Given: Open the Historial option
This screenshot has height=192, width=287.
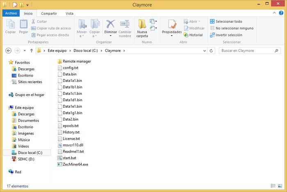Looking at the screenshot, I should (x=193, y=35).
